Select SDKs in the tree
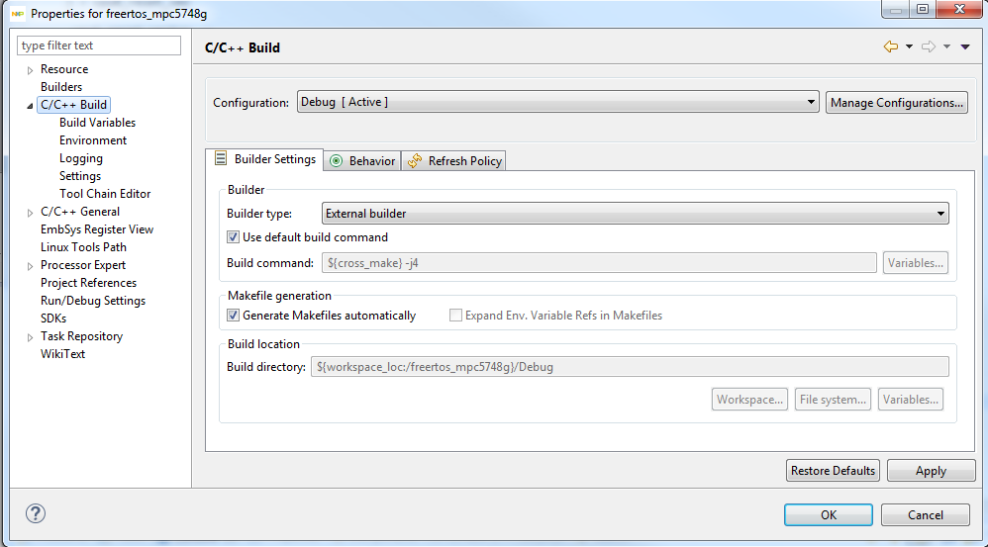988x547 pixels. pos(53,319)
